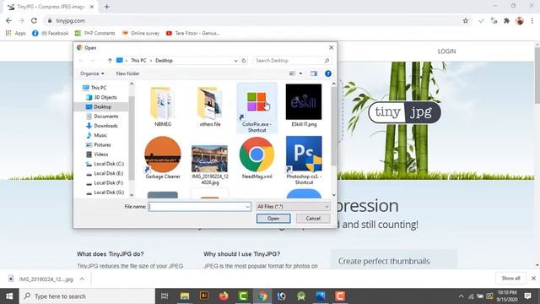
Task: Click the LOGIN link on TinyJPG
Action: (x=446, y=52)
